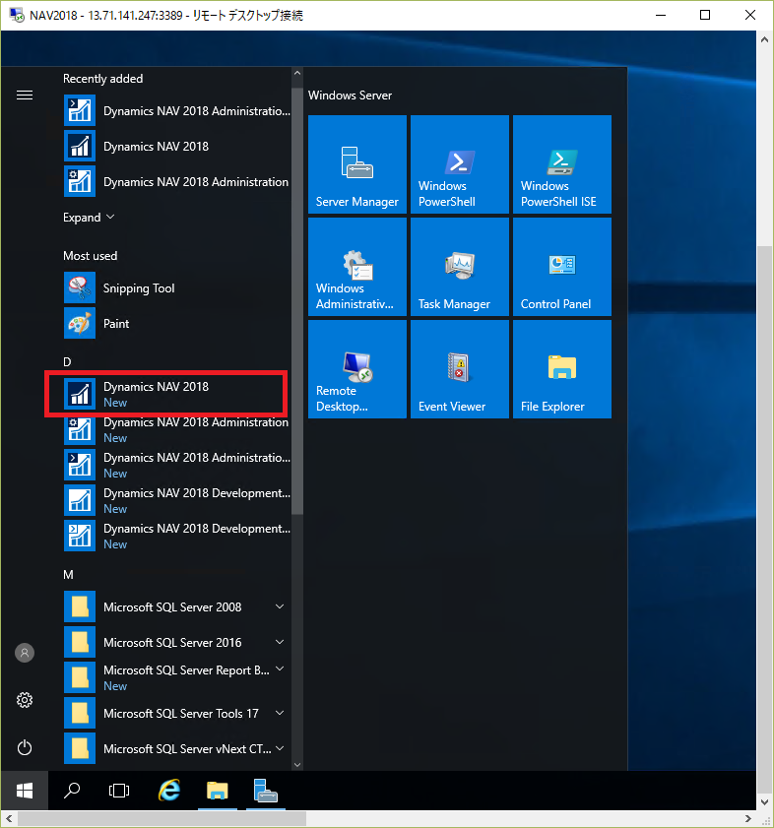Open Task View on the taskbar
This screenshot has height=828, width=774.
pos(119,791)
